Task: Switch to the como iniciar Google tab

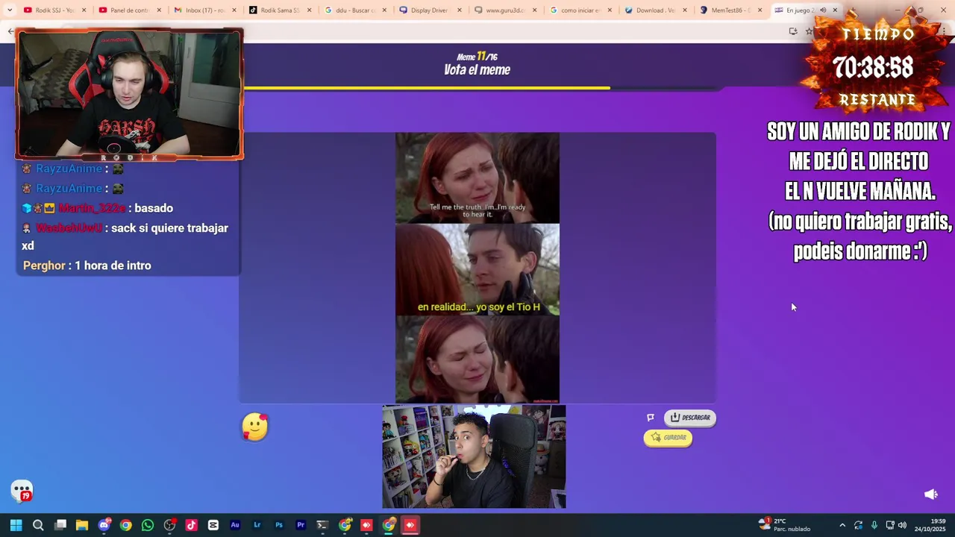Action: coord(580,10)
